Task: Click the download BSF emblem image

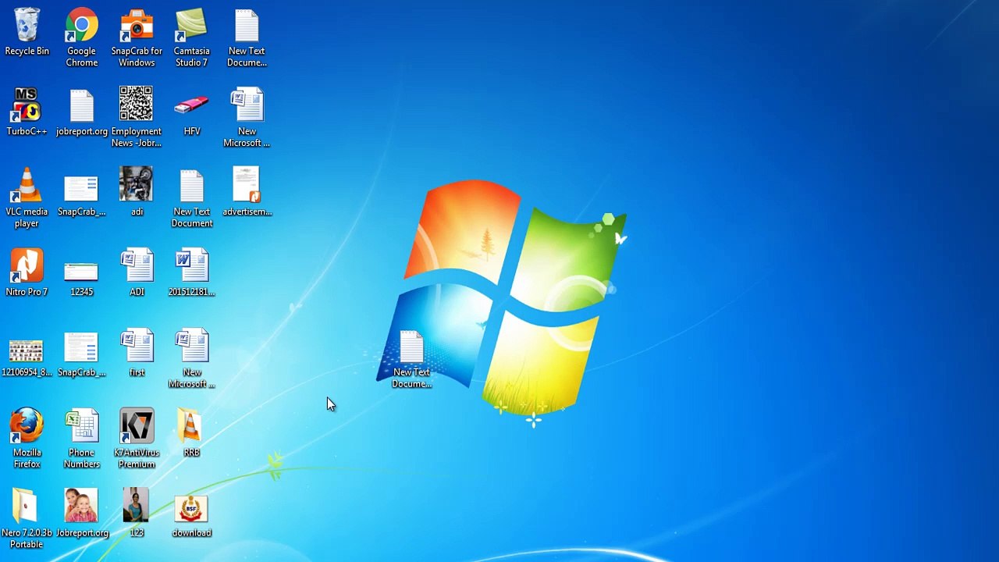Action: coord(191,515)
